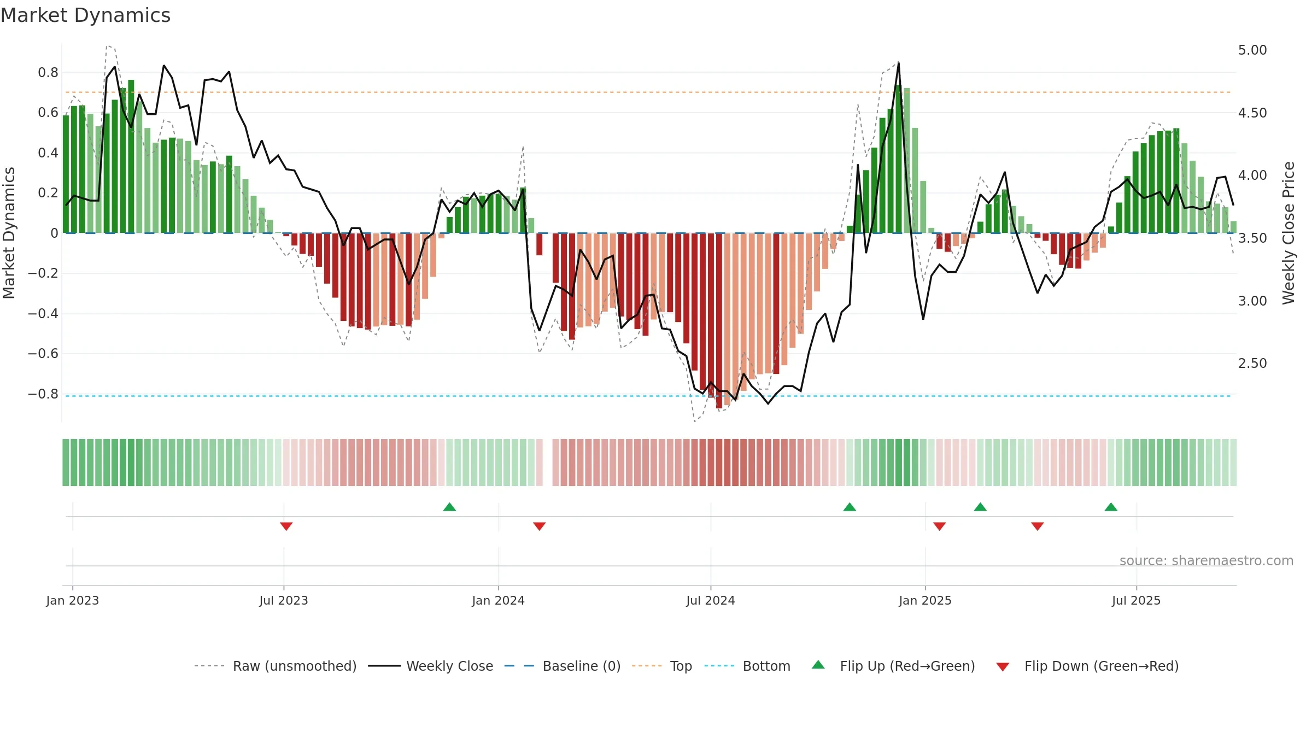Click the Jul 2024 axis label
Viewport: 1312px width, 738px height.
pyautogui.click(x=711, y=600)
